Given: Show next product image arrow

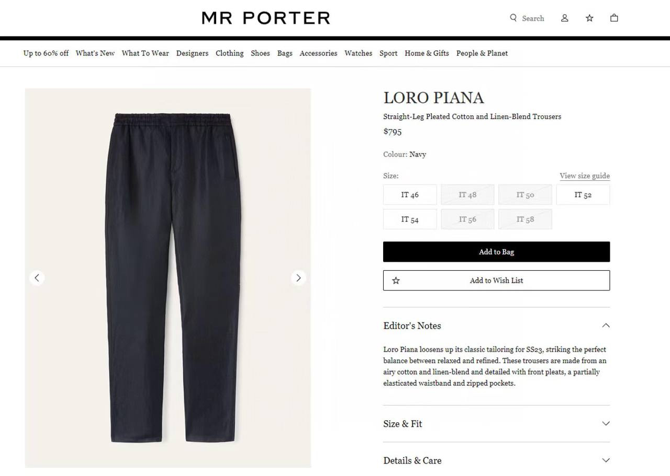Looking at the screenshot, I should (298, 277).
